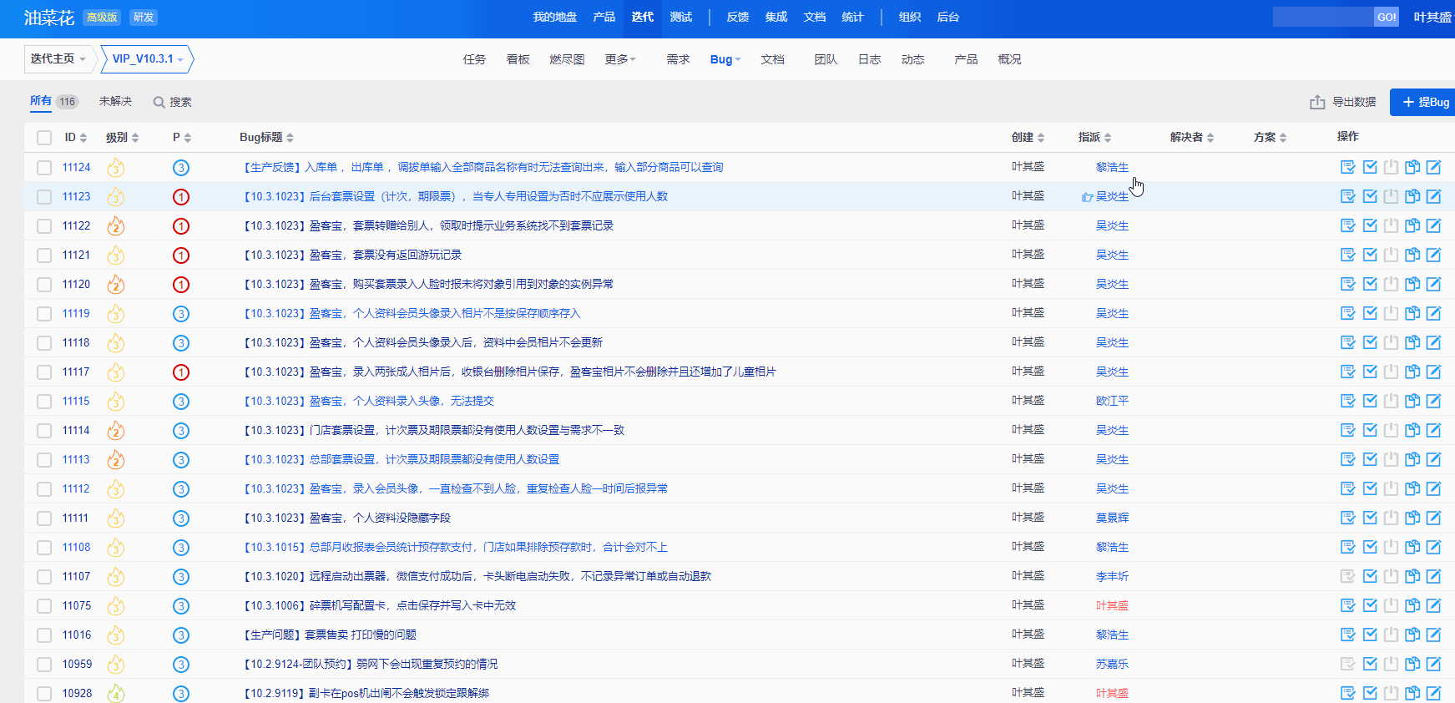Open the VIP_V10.3.1 iteration dropdown
Image resolution: width=1455 pixels, height=703 pixels.
pos(148,59)
